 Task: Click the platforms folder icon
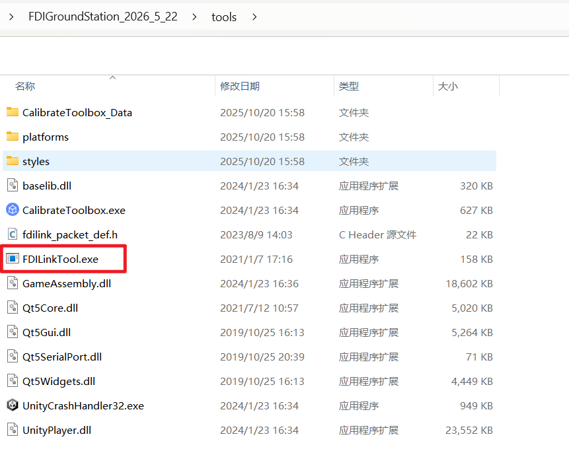pos(13,136)
